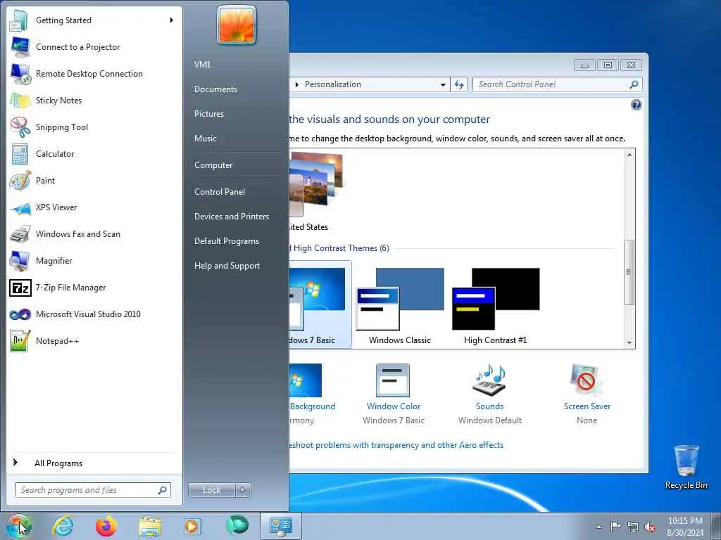
Task: Open Default Programs
Action: pos(226,241)
